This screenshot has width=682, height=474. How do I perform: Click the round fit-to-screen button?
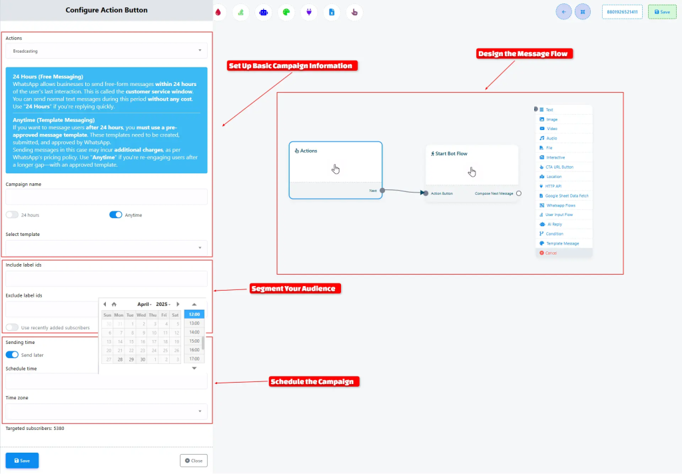583,12
